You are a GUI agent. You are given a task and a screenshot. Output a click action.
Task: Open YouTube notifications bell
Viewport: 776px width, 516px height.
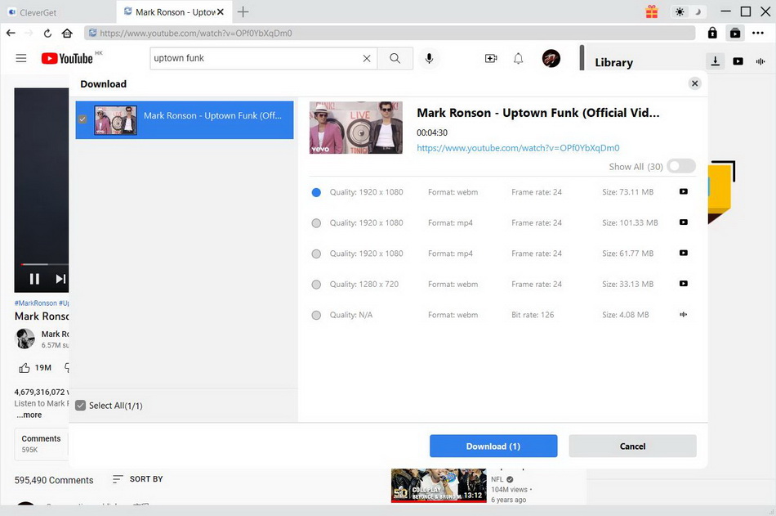pos(518,58)
